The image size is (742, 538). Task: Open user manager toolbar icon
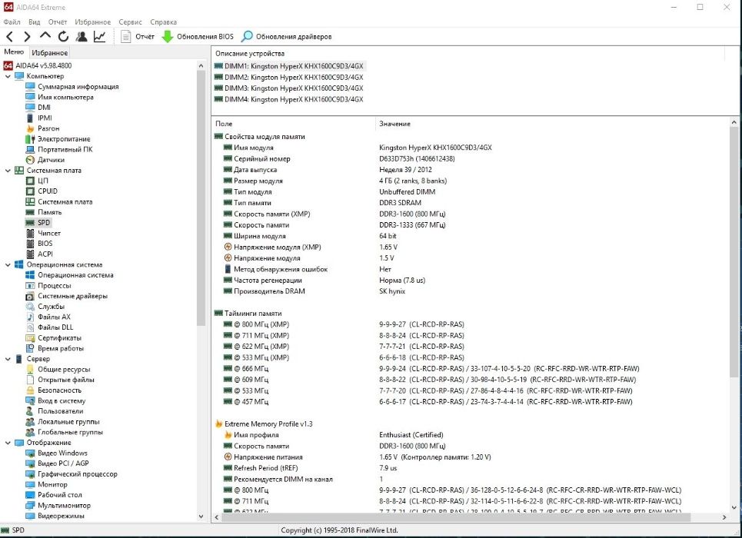point(82,36)
